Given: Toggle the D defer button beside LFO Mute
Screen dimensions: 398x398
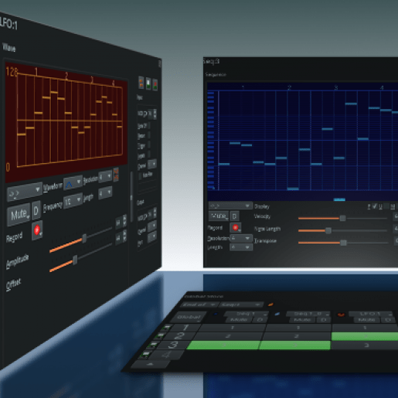Looking at the screenshot, I should click(36, 211).
